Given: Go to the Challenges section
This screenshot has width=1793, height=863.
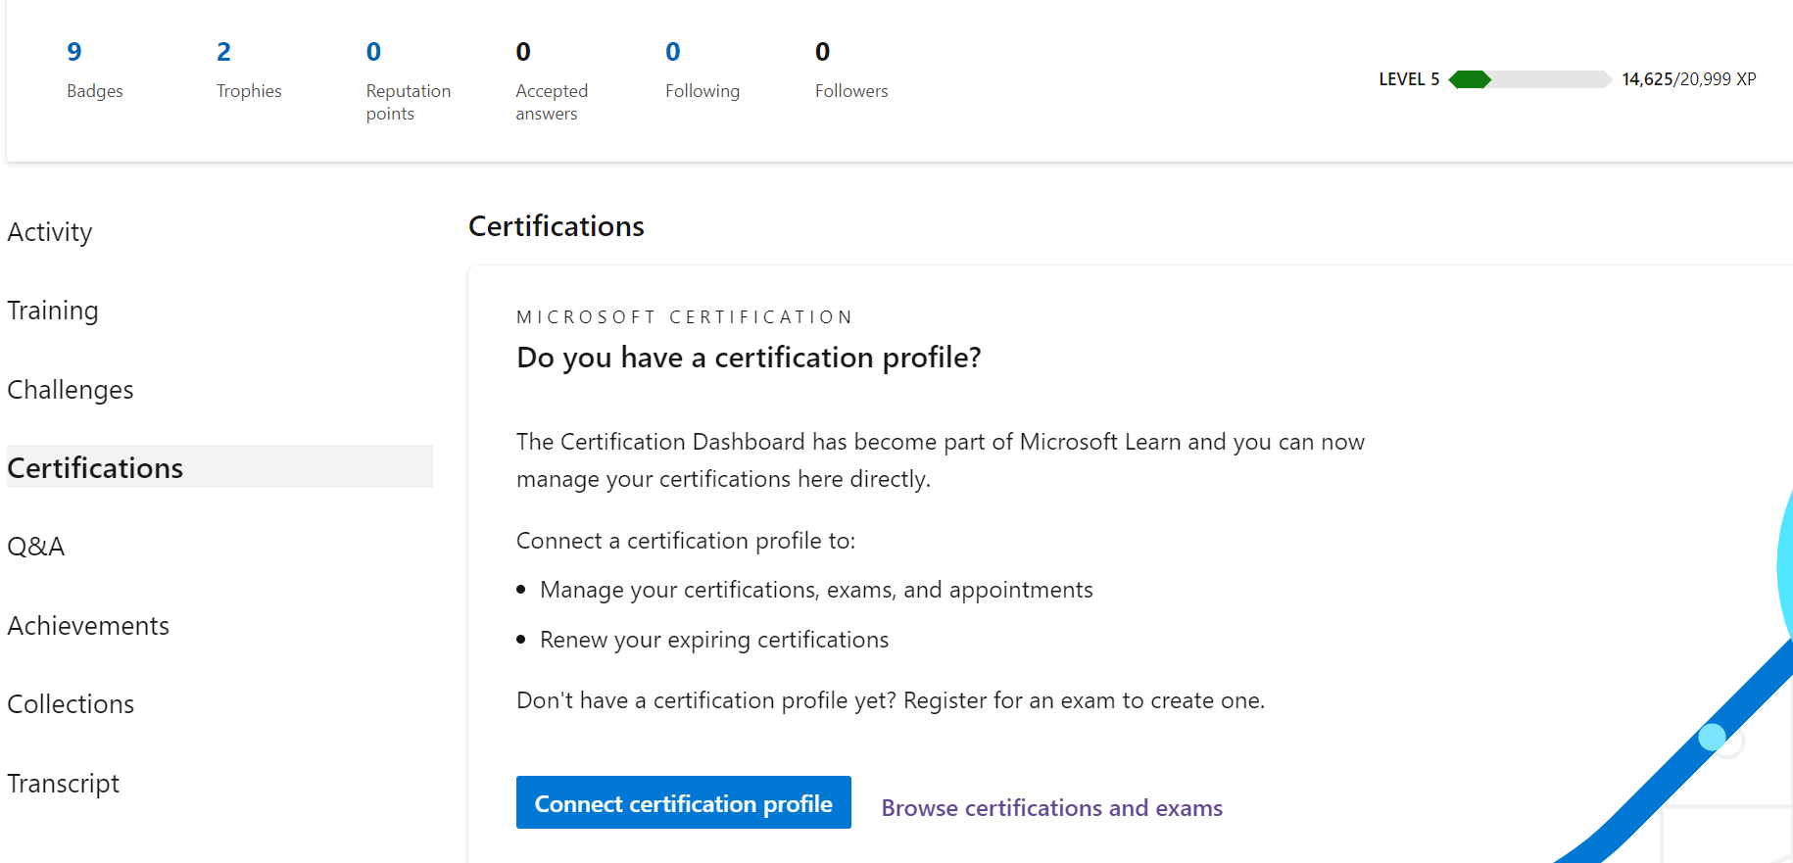Looking at the screenshot, I should click(x=71, y=390).
